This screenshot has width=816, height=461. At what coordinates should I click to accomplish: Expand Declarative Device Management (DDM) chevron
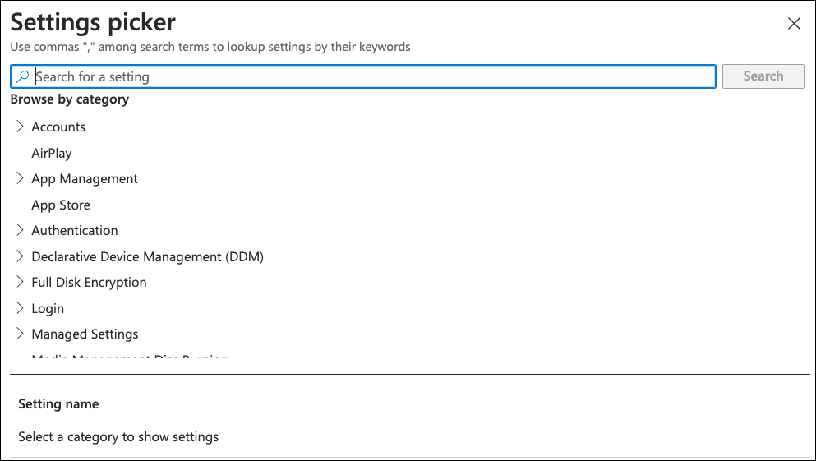[21, 256]
